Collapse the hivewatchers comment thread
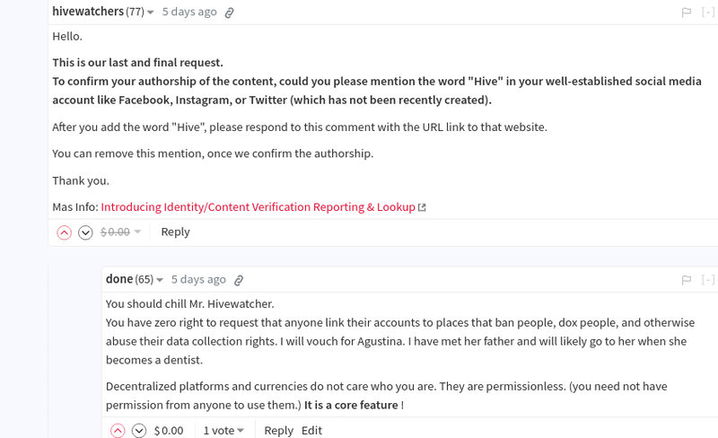 click(x=708, y=13)
